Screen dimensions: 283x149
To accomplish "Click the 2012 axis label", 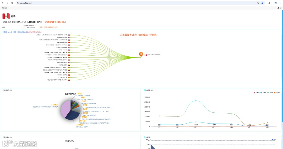I will pyautogui.click(x=160, y=128).
